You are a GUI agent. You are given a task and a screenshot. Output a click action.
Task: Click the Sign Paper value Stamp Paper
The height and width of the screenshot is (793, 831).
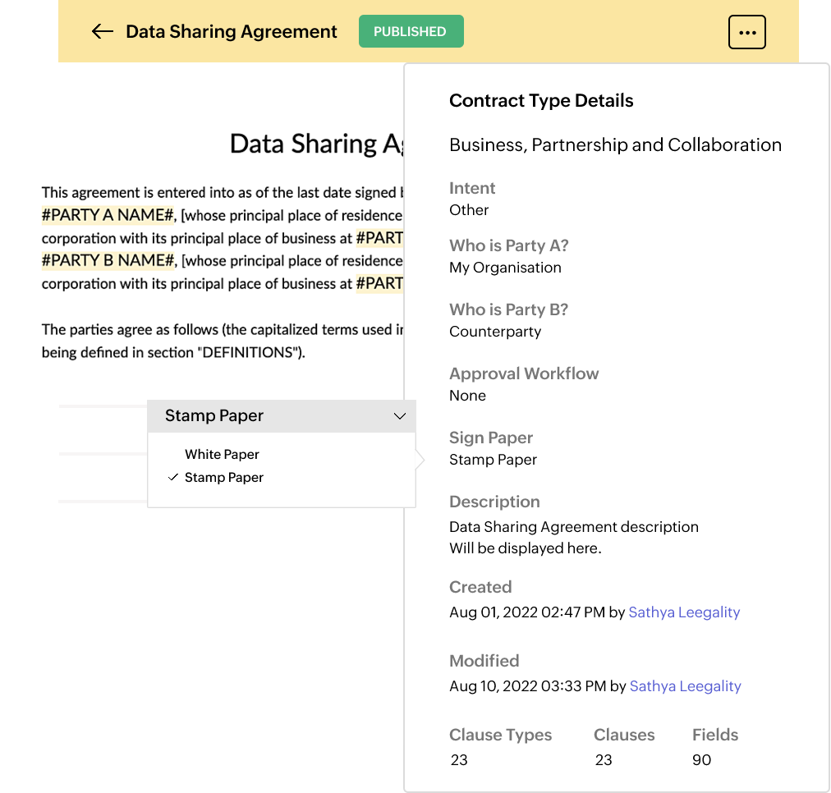(x=493, y=460)
